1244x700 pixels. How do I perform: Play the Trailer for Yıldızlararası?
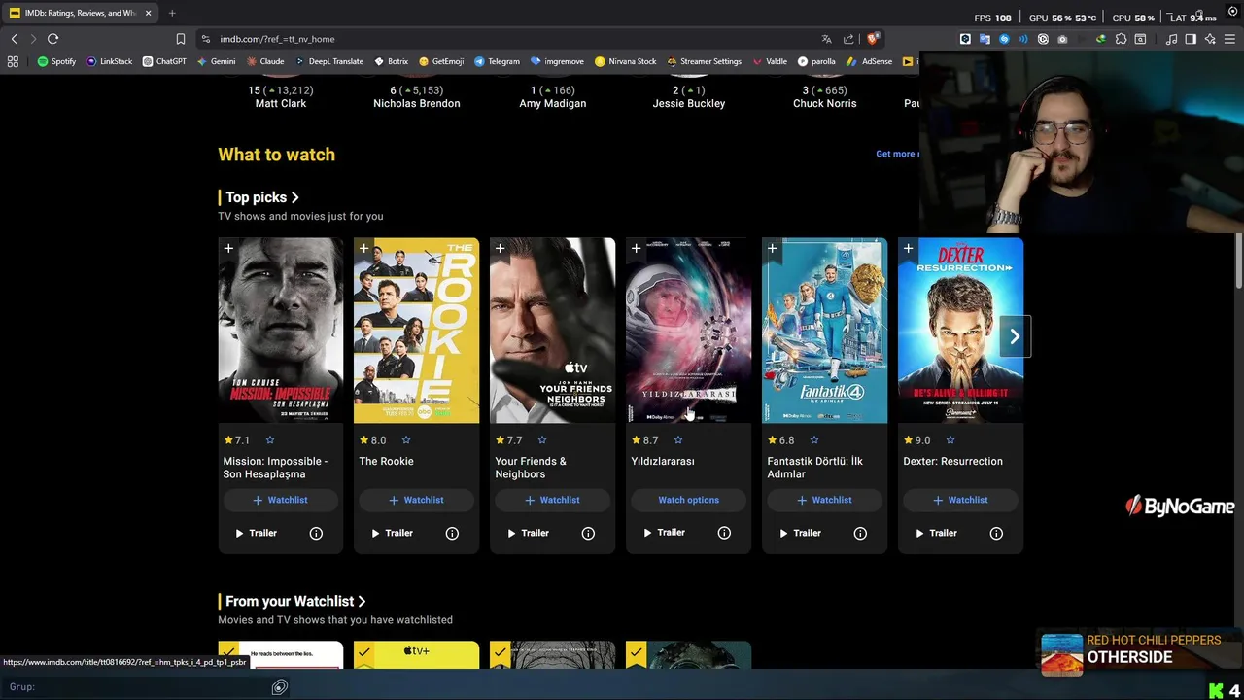664,533
